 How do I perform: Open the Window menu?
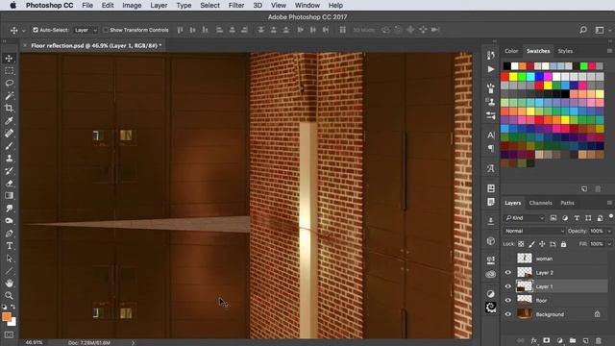pyautogui.click(x=307, y=5)
